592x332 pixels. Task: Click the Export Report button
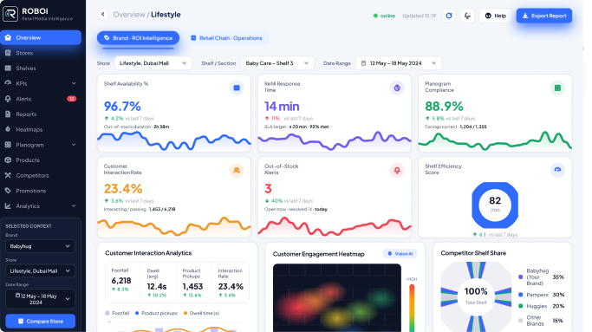pos(544,16)
